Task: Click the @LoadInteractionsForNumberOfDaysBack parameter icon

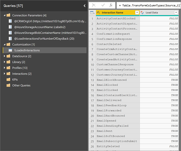Action: coord(10,38)
